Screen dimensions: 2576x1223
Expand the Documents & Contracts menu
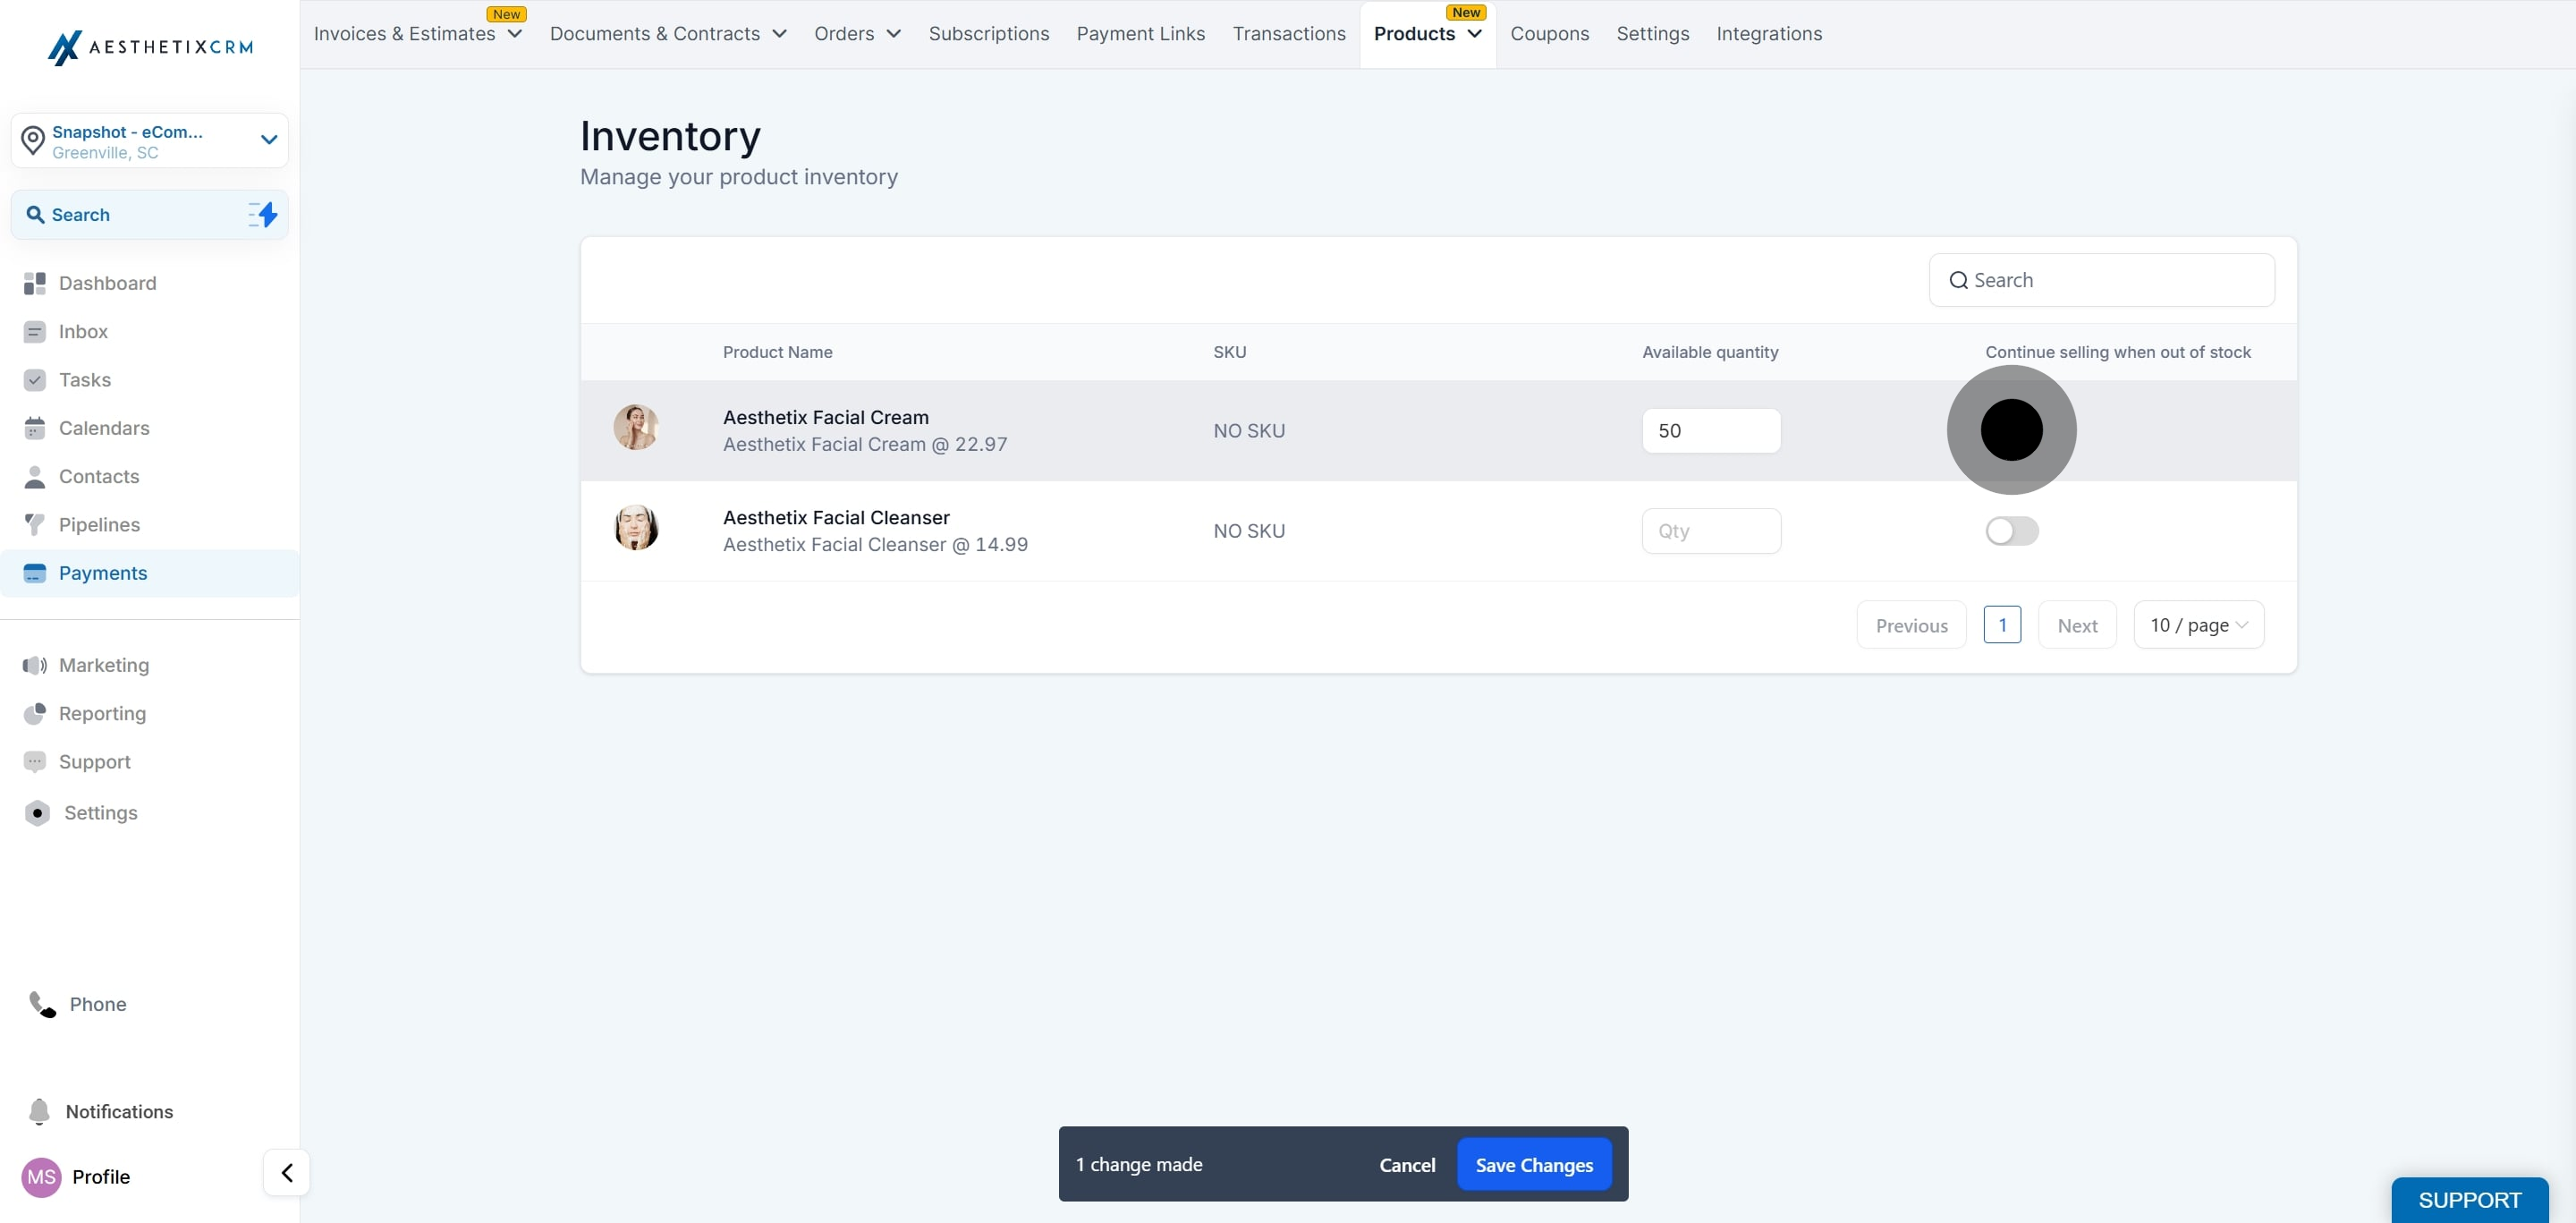tap(668, 34)
